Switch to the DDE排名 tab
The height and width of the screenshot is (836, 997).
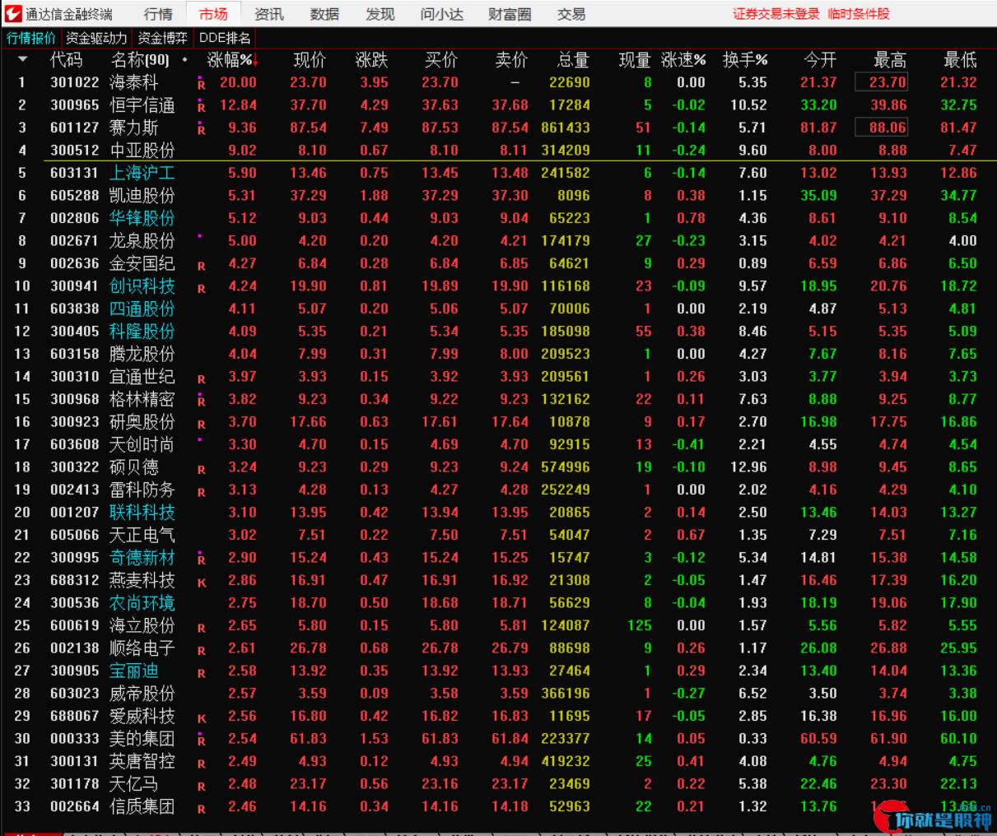pyautogui.click(x=225, y=38)
